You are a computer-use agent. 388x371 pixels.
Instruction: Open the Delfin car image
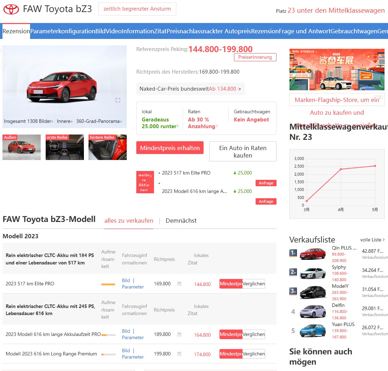(x=313, y=311)
